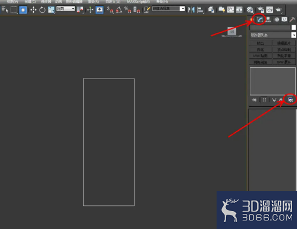Toggle the Show End Result button
Viewport: 297px width, 229px height.
pyautogui.click(x=264, y=100)
